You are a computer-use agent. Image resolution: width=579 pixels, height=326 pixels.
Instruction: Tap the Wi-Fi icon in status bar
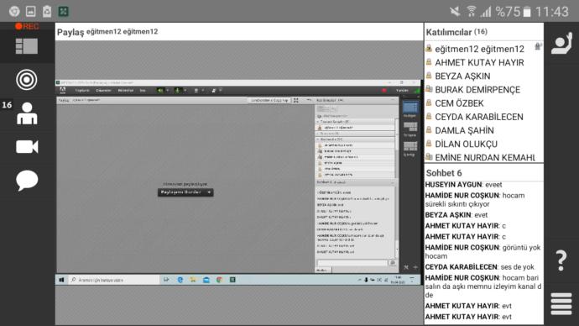(x=472, y=12)
